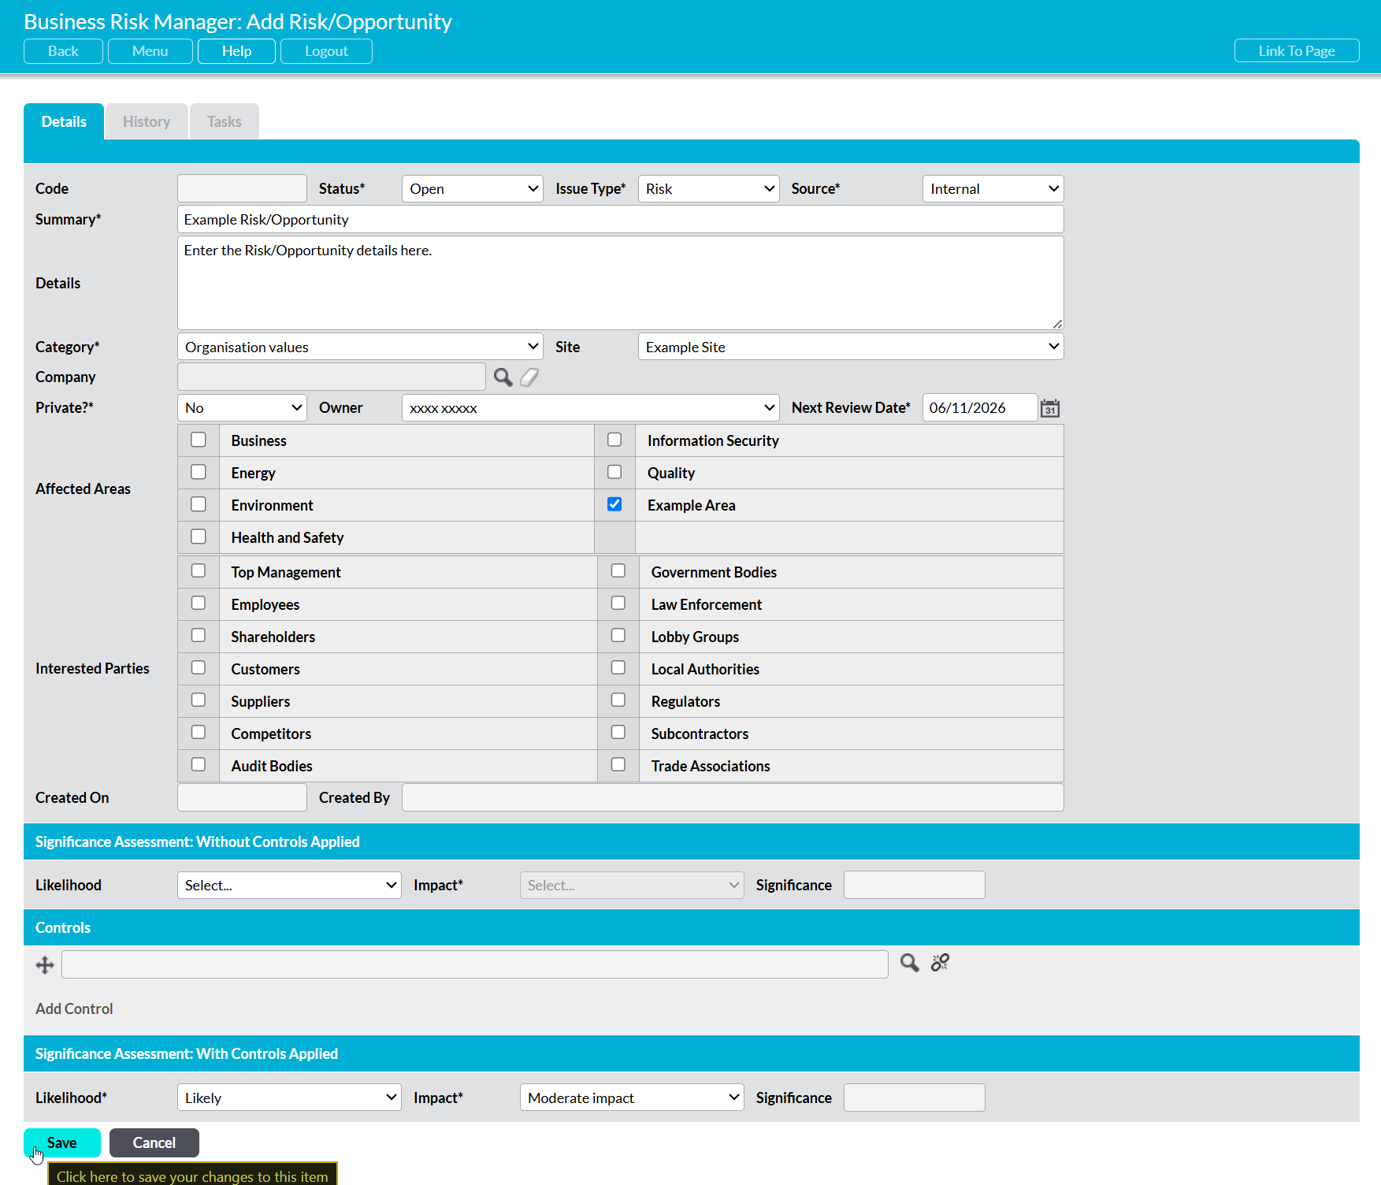Tick the Local Authorities checkbox
This screenshot has height=1185, width=1381.
[618, 667]
